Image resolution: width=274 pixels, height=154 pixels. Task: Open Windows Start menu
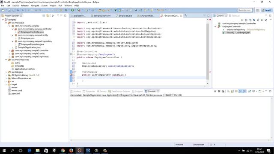coord(4,151)
